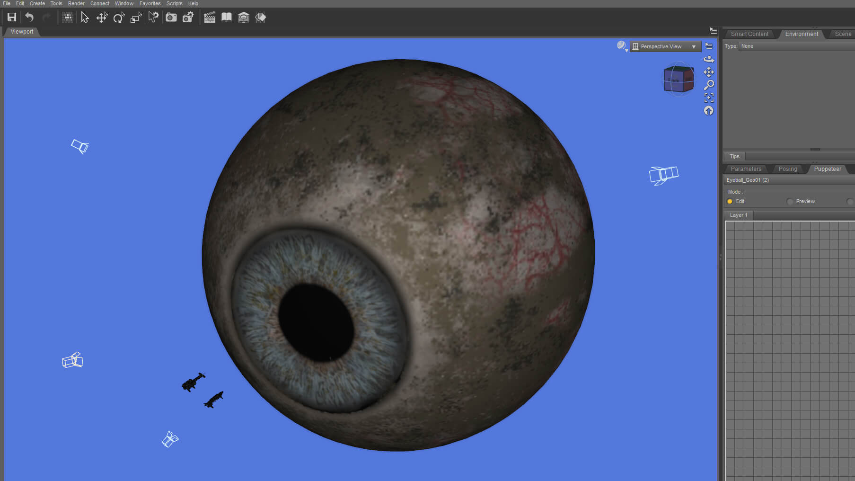Switch to the Parameters tab

pyautogui.click(x=746, y=169)
